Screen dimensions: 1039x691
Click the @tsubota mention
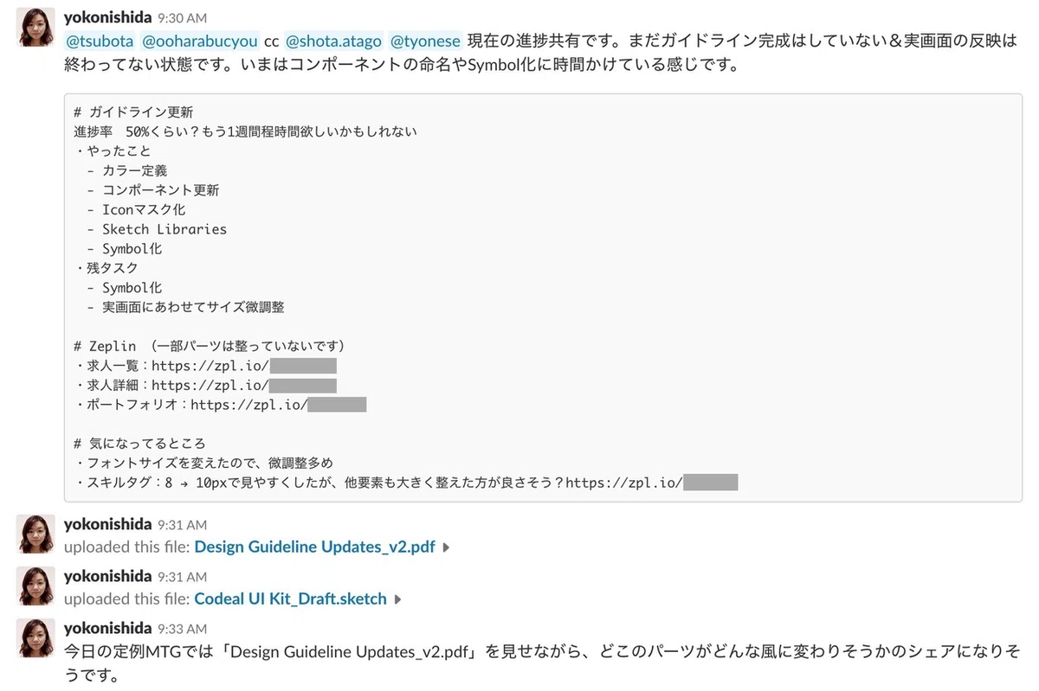coord(99,41)
